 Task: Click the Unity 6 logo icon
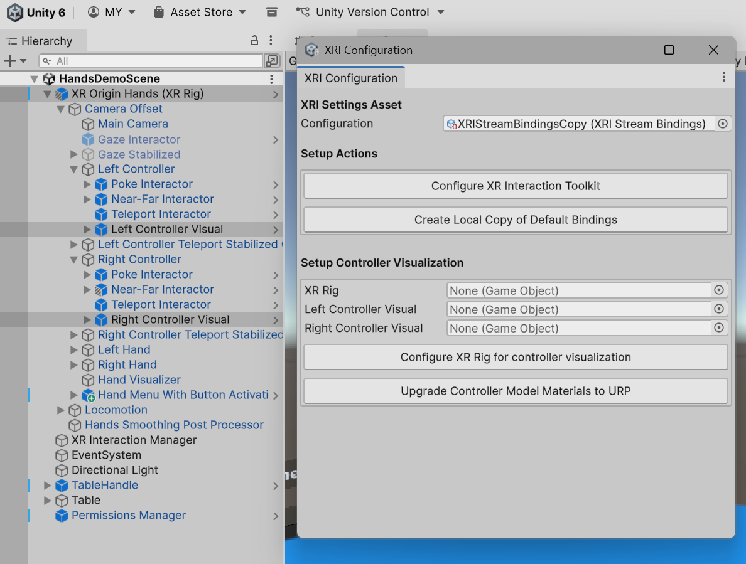click(14, 13)
